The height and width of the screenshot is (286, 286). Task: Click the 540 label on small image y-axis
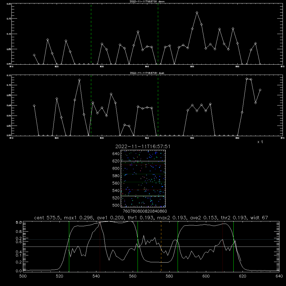[x=116, y=190]
